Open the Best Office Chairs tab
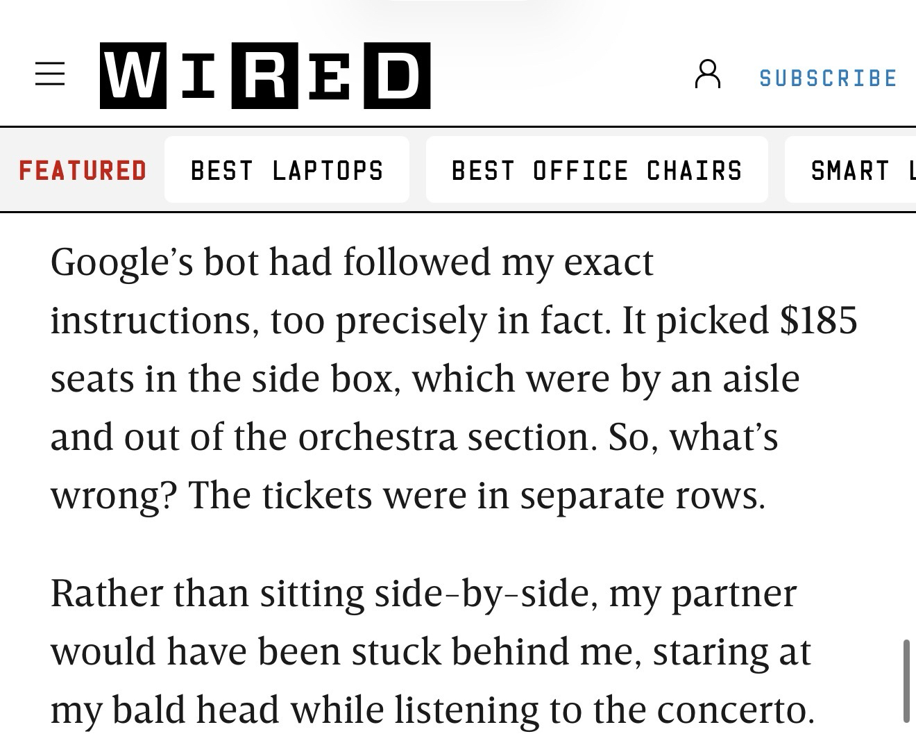Screen dimensions: 916x743 click(597, 171)
